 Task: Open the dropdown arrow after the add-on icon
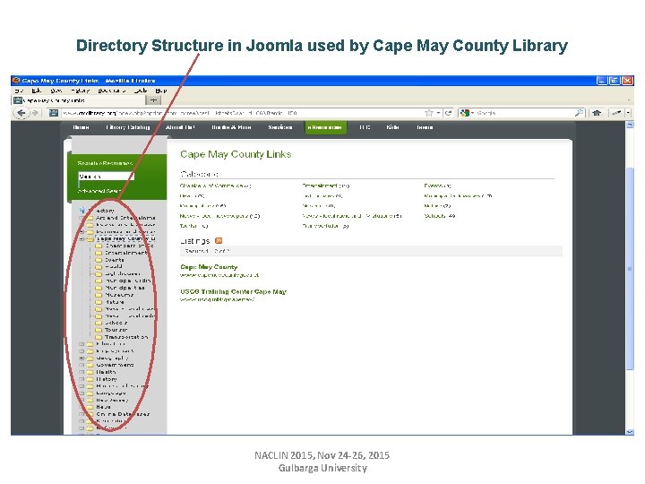pyautogui.click(x=628, y=113)
